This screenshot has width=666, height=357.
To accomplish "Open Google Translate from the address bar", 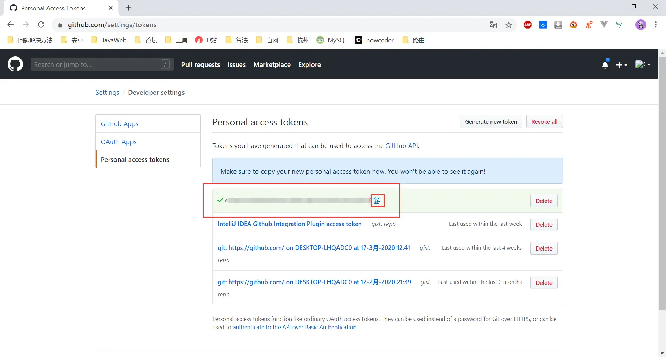I will (x=493, y=25).
